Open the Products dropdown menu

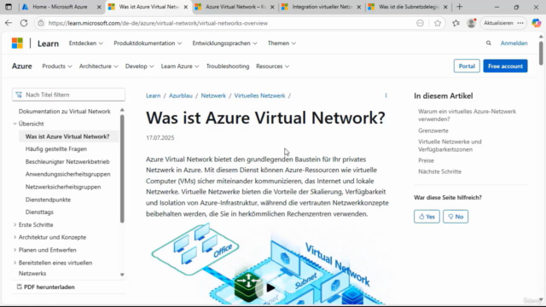57,67
